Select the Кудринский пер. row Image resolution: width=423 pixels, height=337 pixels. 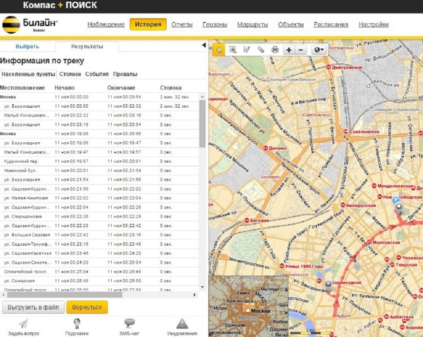coord(99,161)
